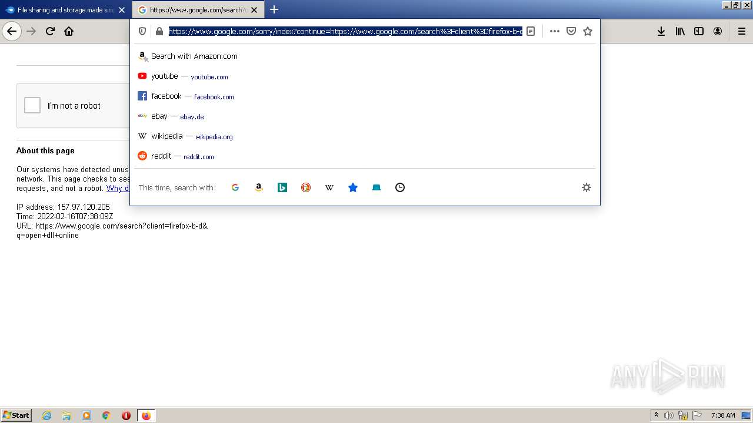
Task: Click the Time 2022-02-16T07:38:09Z text
Action: (x=65, y=217)
